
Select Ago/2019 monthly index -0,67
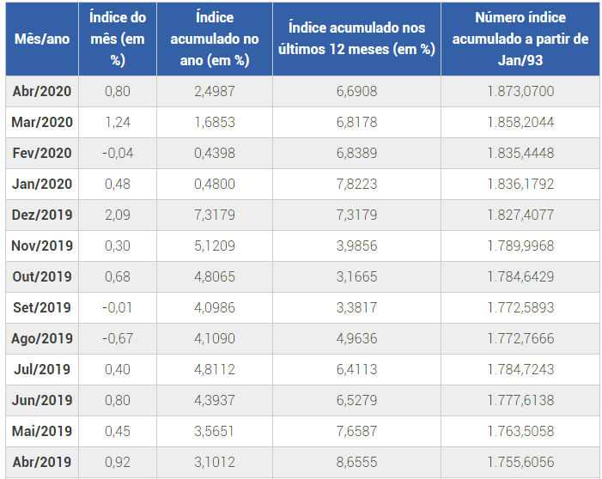[117, 338]
